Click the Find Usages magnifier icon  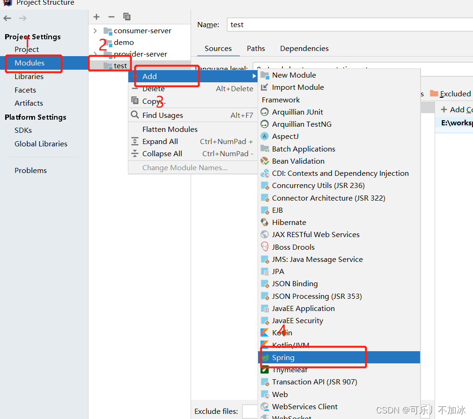point(135,115)
